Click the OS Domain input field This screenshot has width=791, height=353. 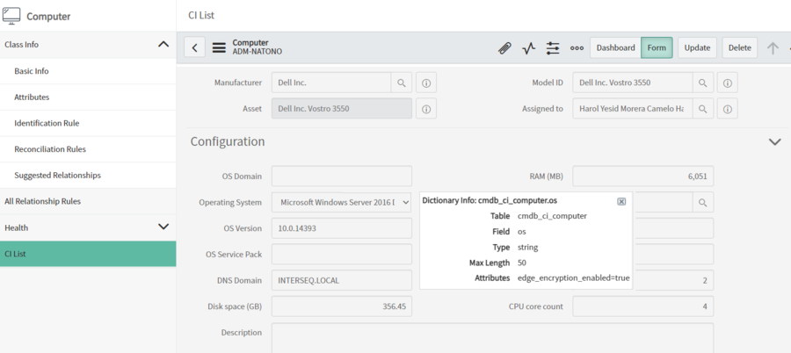(342, 176)
